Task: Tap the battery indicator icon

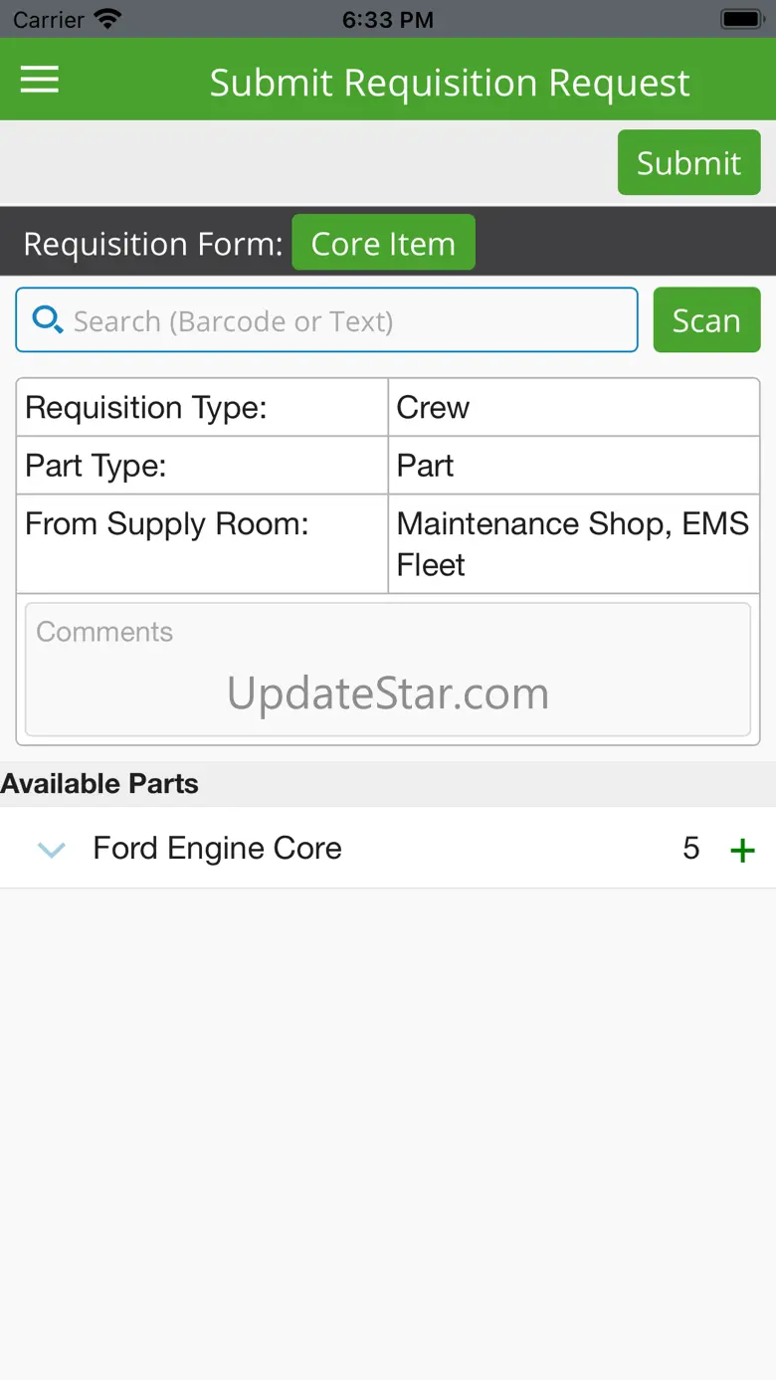Action: tap(741, 19)
